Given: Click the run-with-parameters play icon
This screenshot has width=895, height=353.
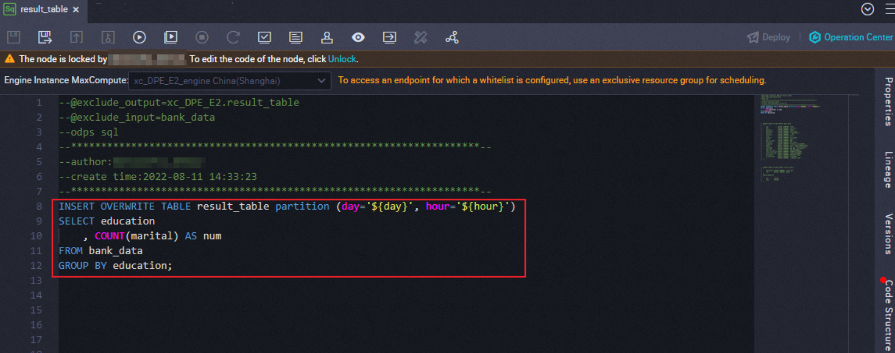Looking at the screenshot, I should (171, 37).
